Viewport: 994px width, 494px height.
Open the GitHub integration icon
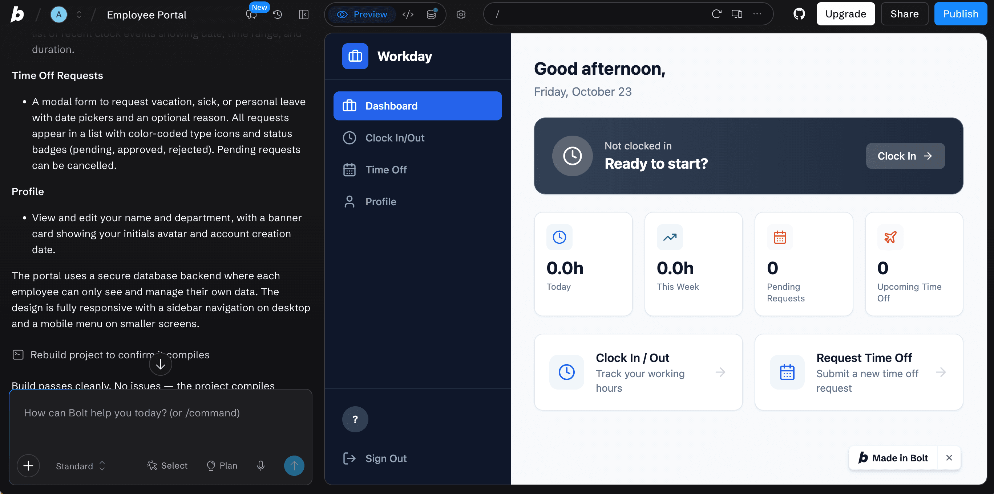[799, 14]
